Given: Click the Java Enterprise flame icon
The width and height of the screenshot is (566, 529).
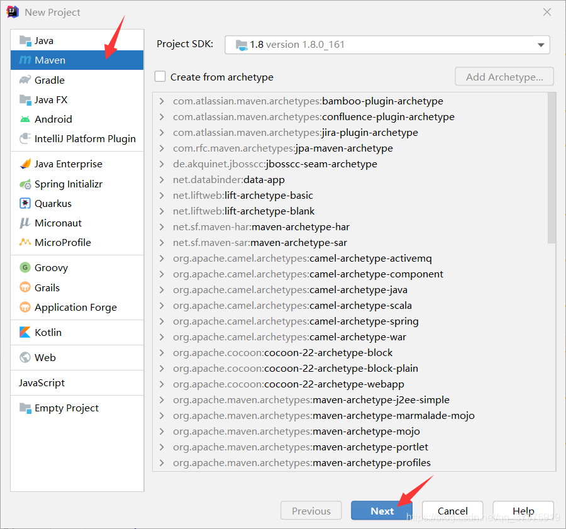Looking at the screenshot, I should pyautogui.click(x=25, y=164).
